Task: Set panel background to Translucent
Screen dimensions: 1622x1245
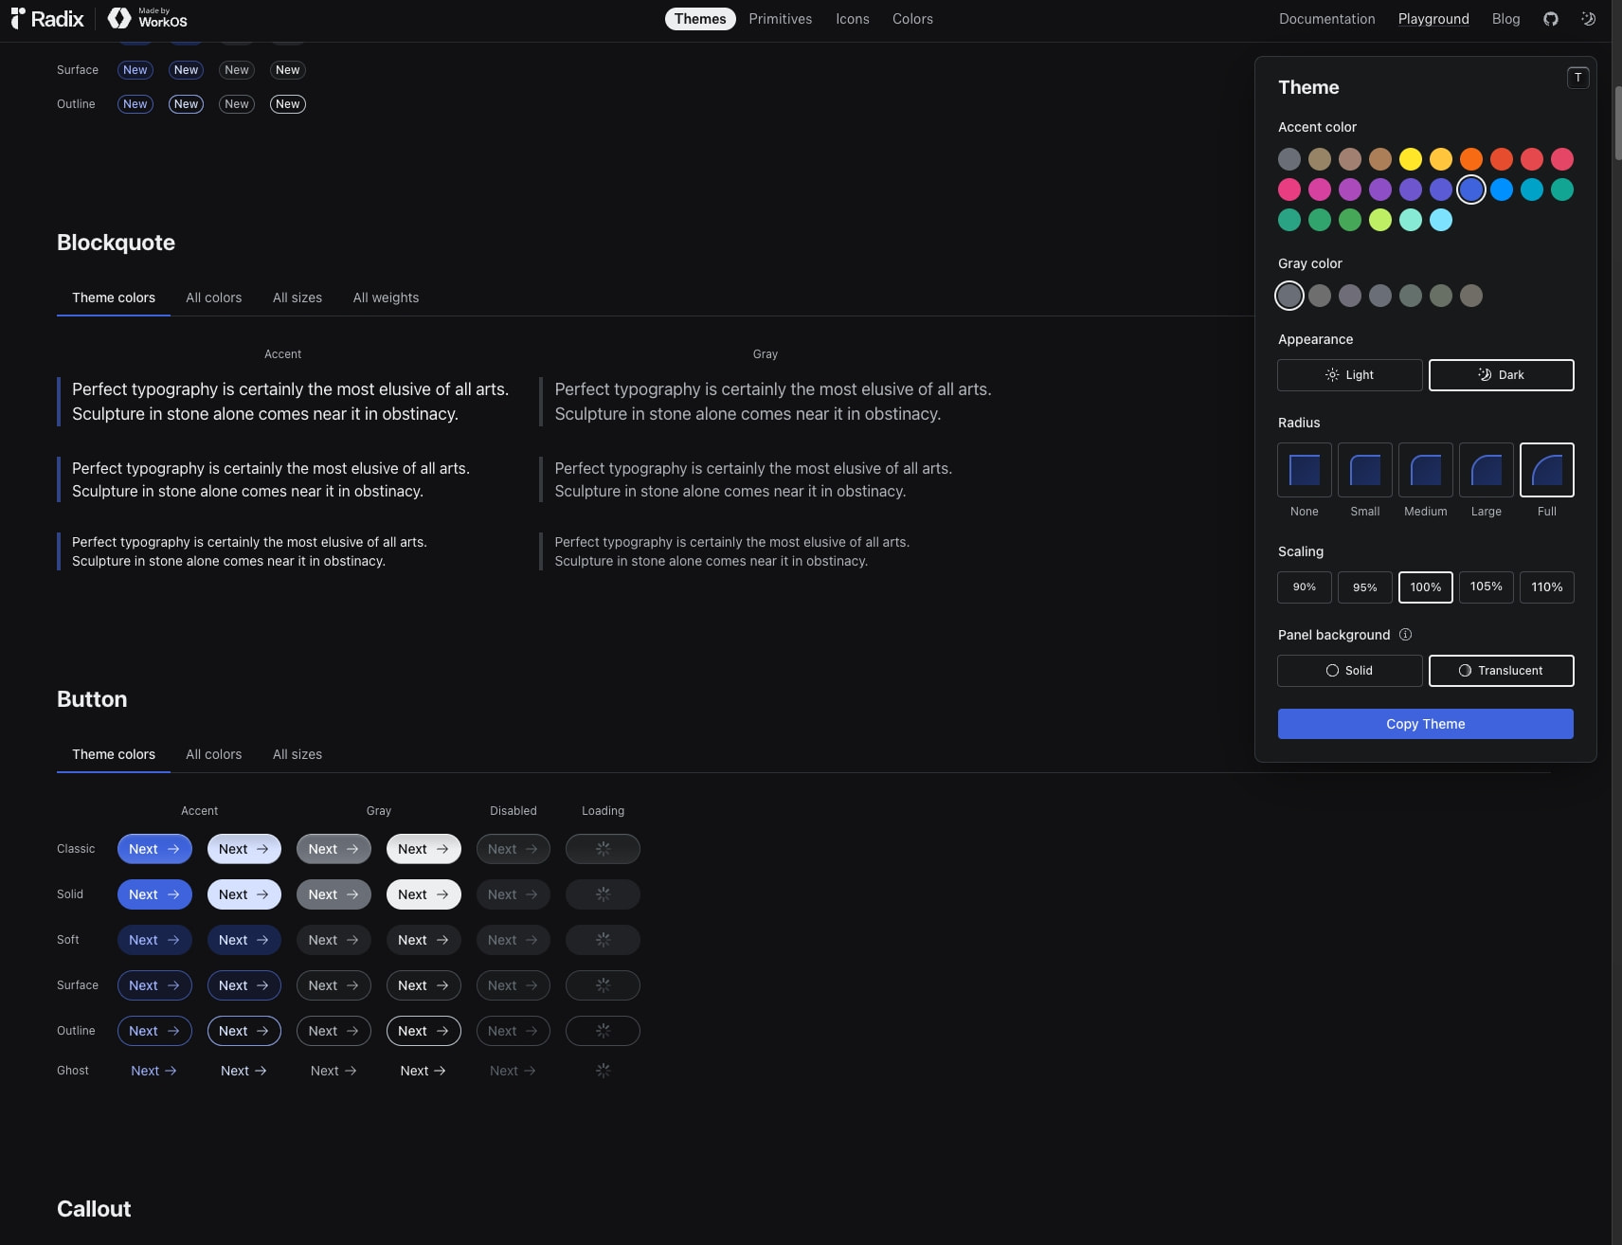Action: pyautogui.click(x=1502, y=671)
